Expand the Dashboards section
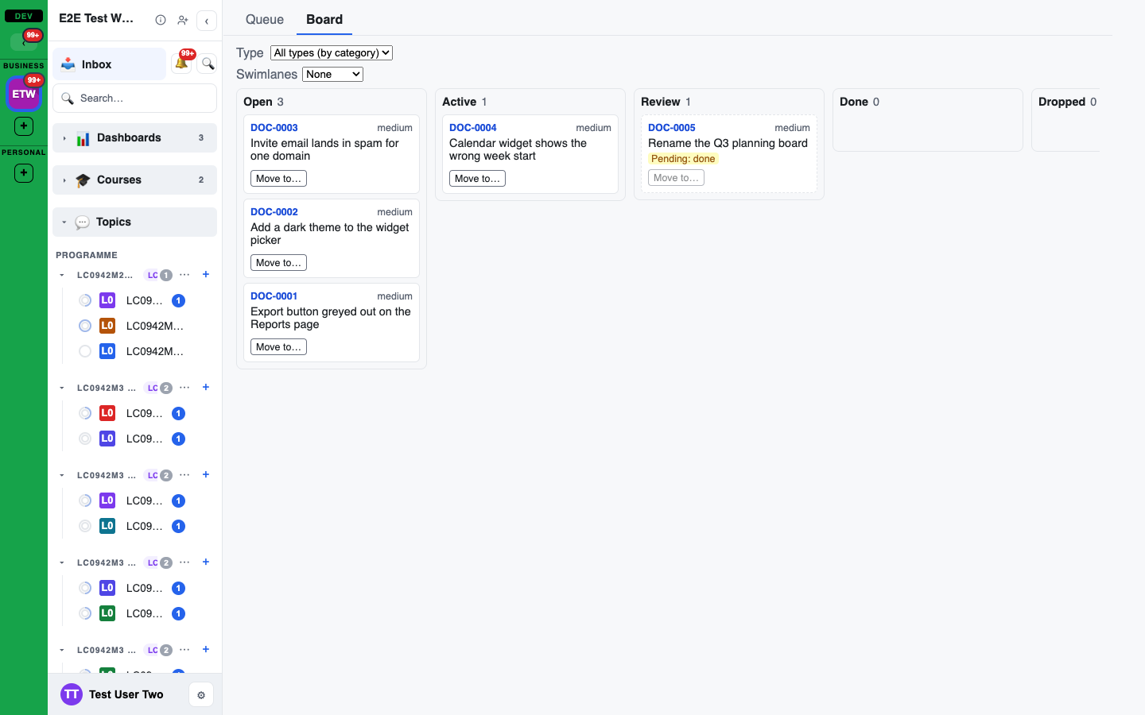This screenshot has width=1145, height=715. pos(64,138)
